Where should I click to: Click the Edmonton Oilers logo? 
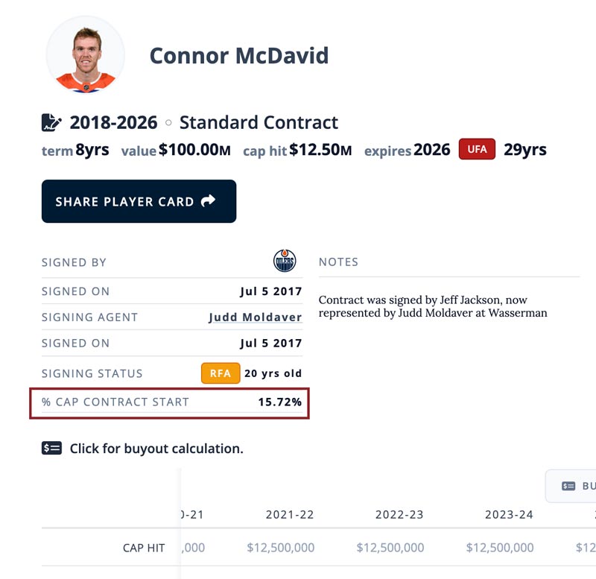[x=285, y=261]
